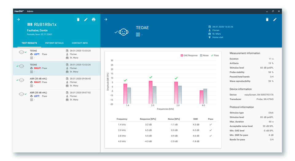Click the Response [SPL] column header
This screenshot has height=161, width=295.
click(x=148, y=119)
